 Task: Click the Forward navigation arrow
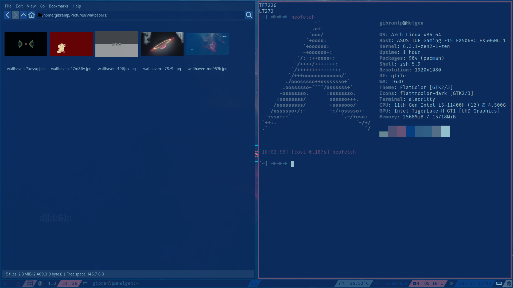pyautogui.click(x=15, y=15)
